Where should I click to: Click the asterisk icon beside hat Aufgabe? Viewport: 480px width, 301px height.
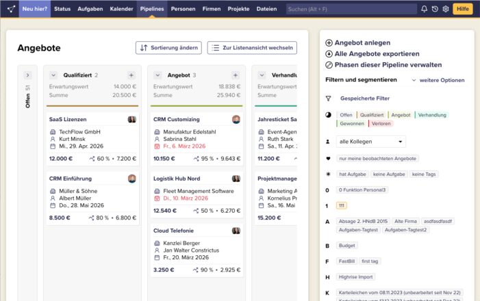[328, 174]
